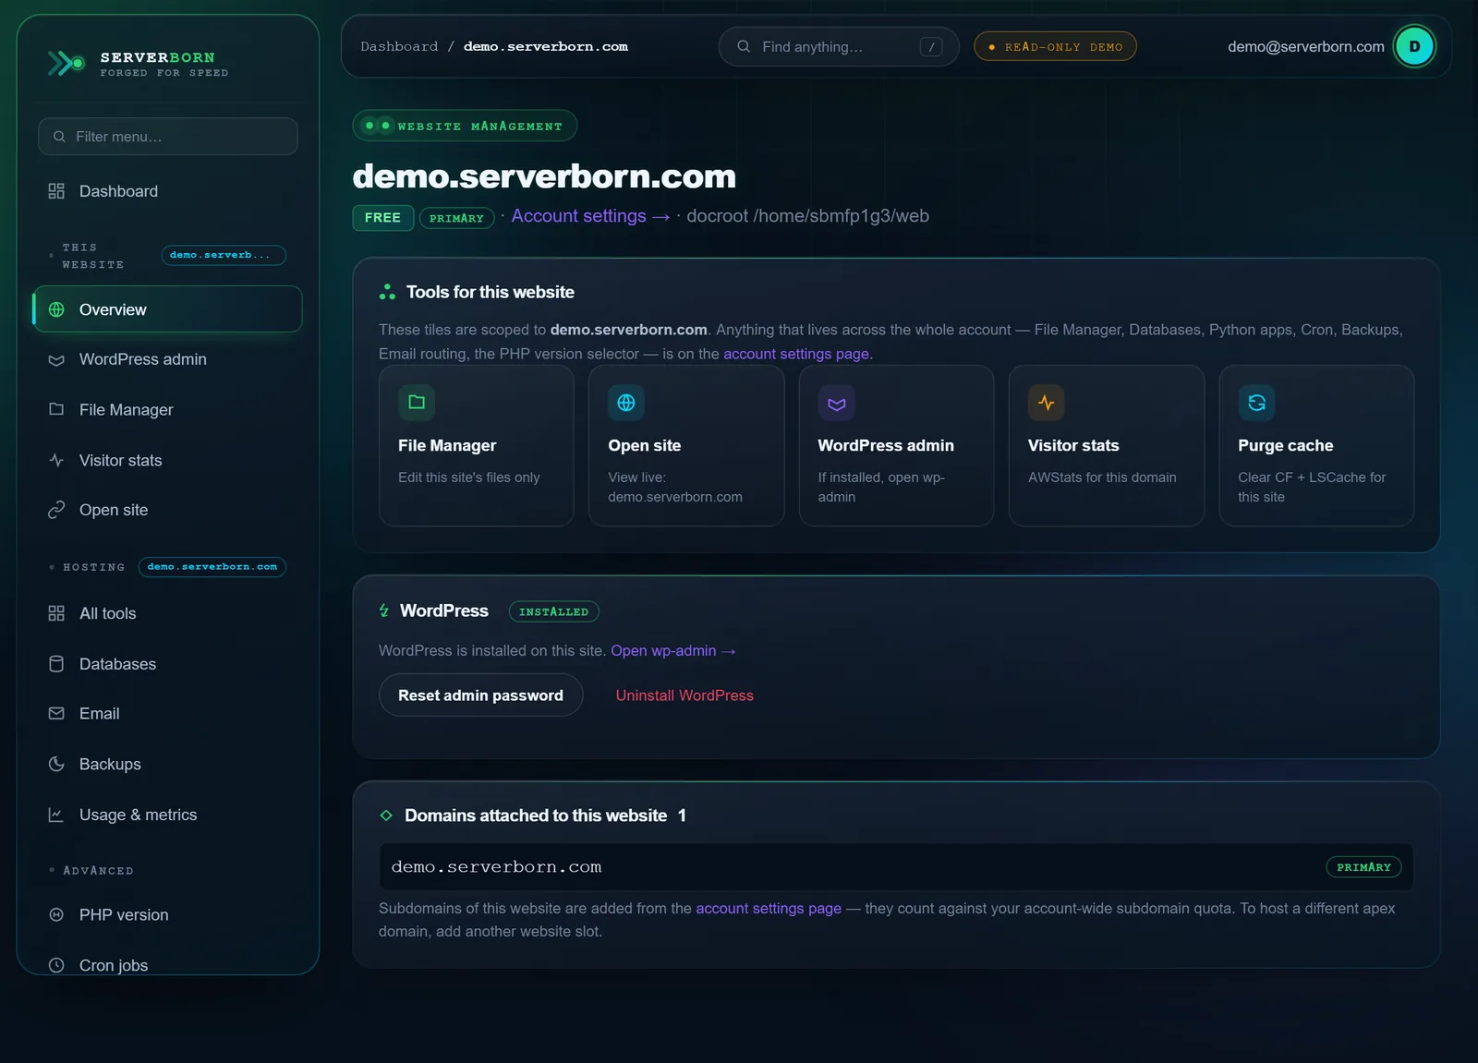Click the Visitor stats pulse icon in sidebar
The width and height of the screenshot is (1478, 1063).
[x=56, y=460]
